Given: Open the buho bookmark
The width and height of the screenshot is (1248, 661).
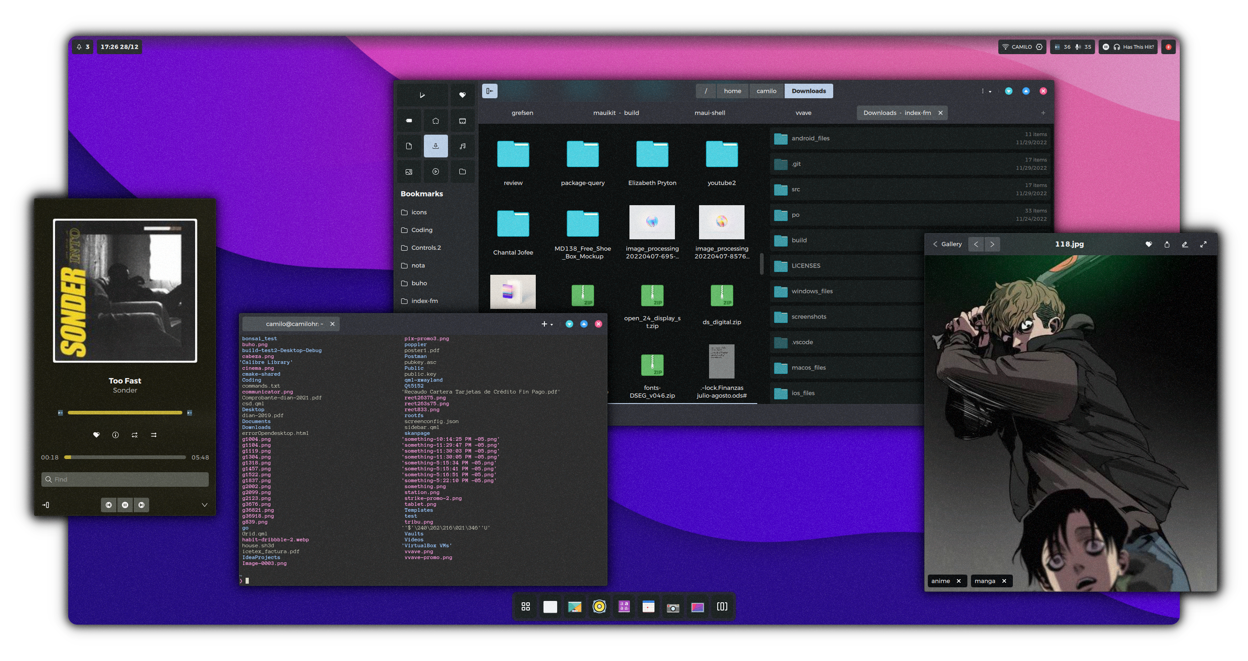Looking at the screenshot, I should click(x=436, y=283).
